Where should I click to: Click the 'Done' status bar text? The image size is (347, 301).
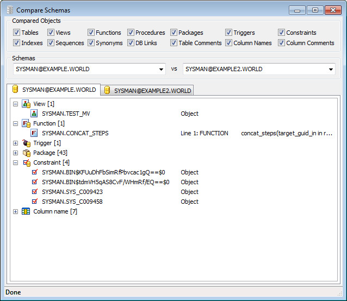pyautogui.click(x=13, y=292)
